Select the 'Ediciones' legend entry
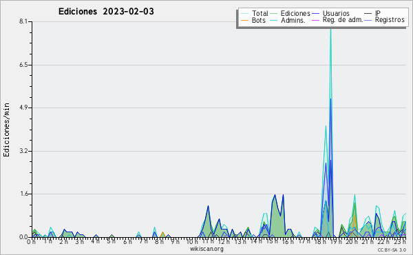 click(295, 13)
